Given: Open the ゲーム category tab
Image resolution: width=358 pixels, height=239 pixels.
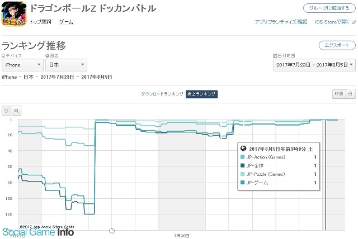Looking at the screenshot, I should [66, 22].
